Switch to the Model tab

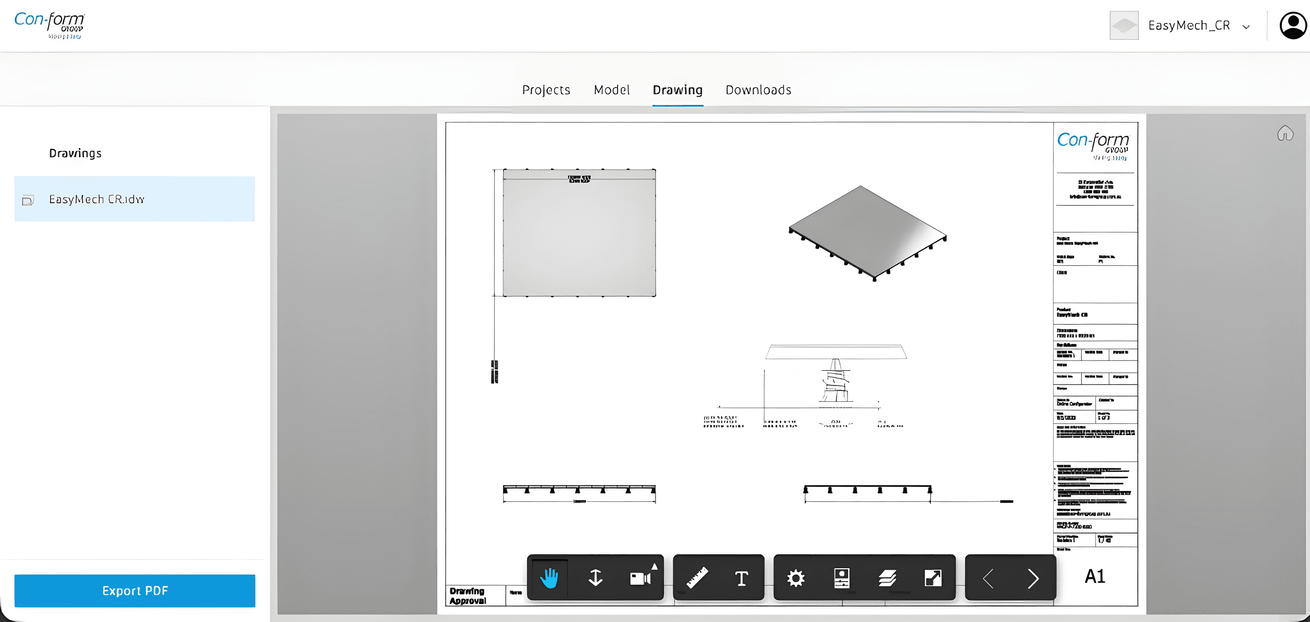[x=612, y=90]
